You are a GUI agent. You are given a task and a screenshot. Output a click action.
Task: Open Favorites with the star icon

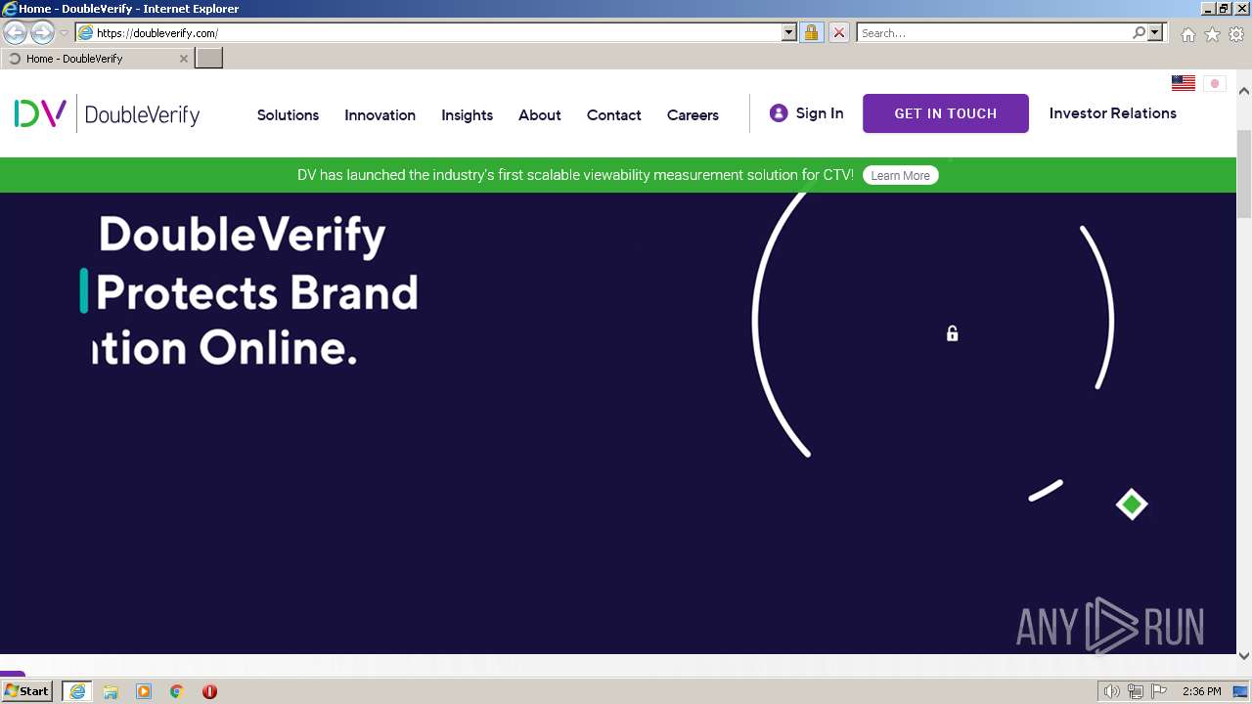pyautogui.click(x=1212, y=34)
